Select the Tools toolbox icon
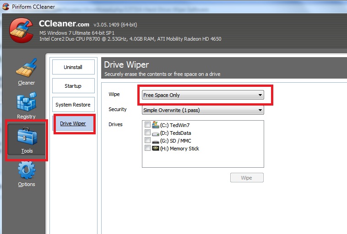This screenshot has width=347, height=234. [26, 136]
